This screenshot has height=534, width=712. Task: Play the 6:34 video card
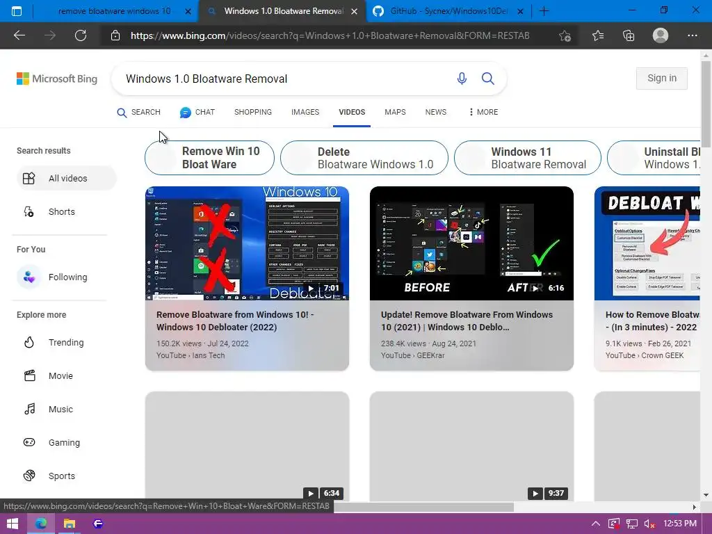click(247, 446)
